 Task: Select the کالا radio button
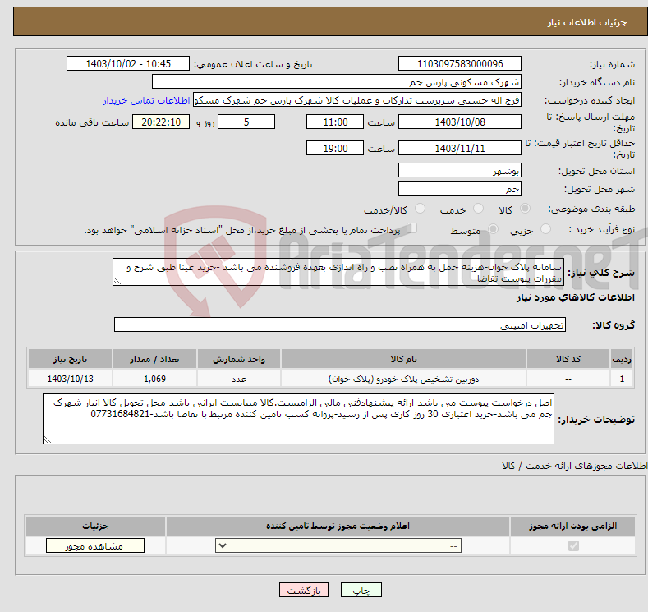click(x=525, y=209)
